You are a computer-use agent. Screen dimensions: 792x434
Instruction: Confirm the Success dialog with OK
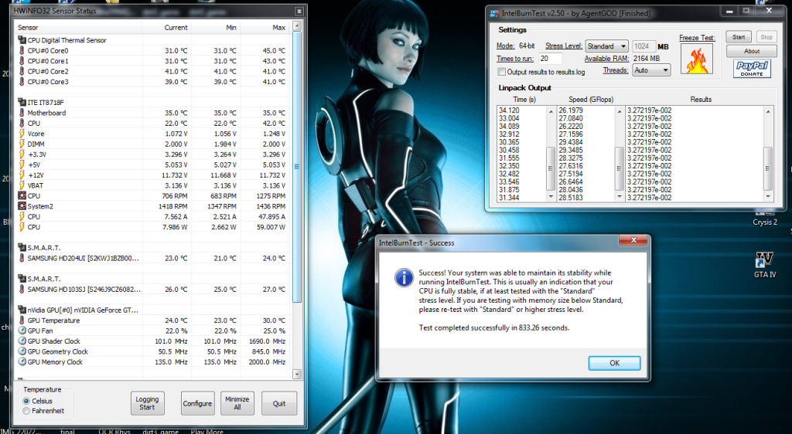(x=614, y=363)
